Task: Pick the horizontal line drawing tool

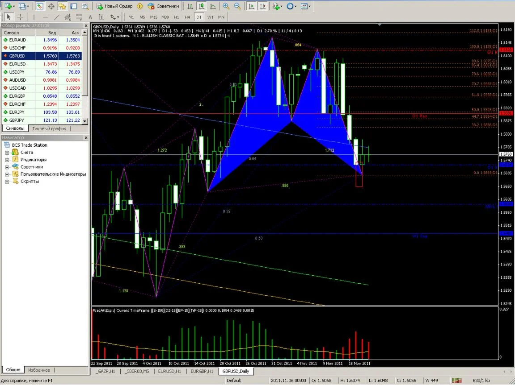Action: tap(45, 17)
